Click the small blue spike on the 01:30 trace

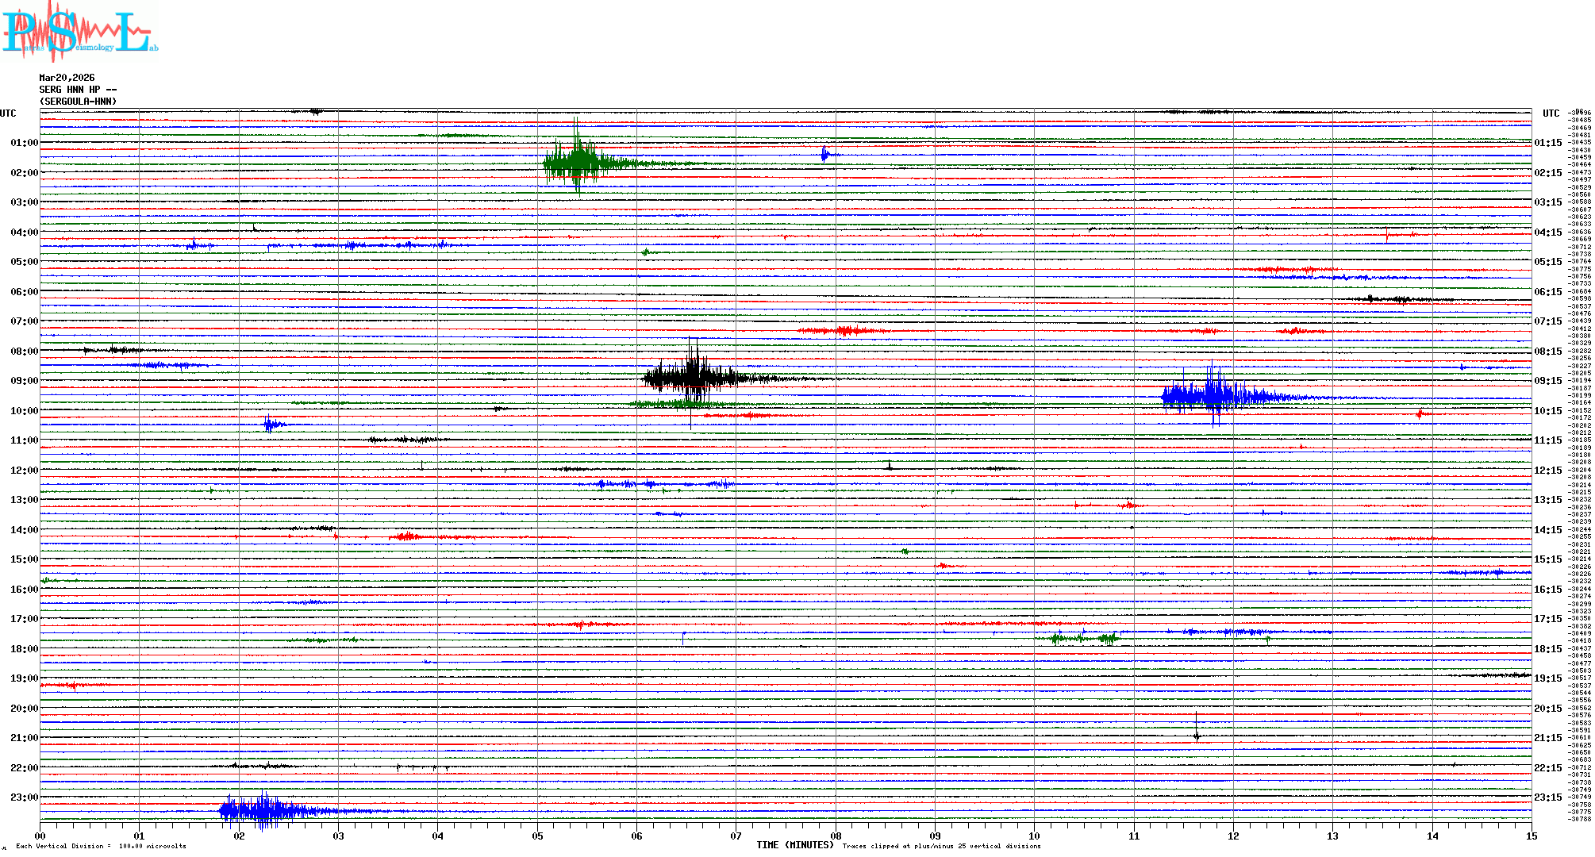tap(824, 155)
